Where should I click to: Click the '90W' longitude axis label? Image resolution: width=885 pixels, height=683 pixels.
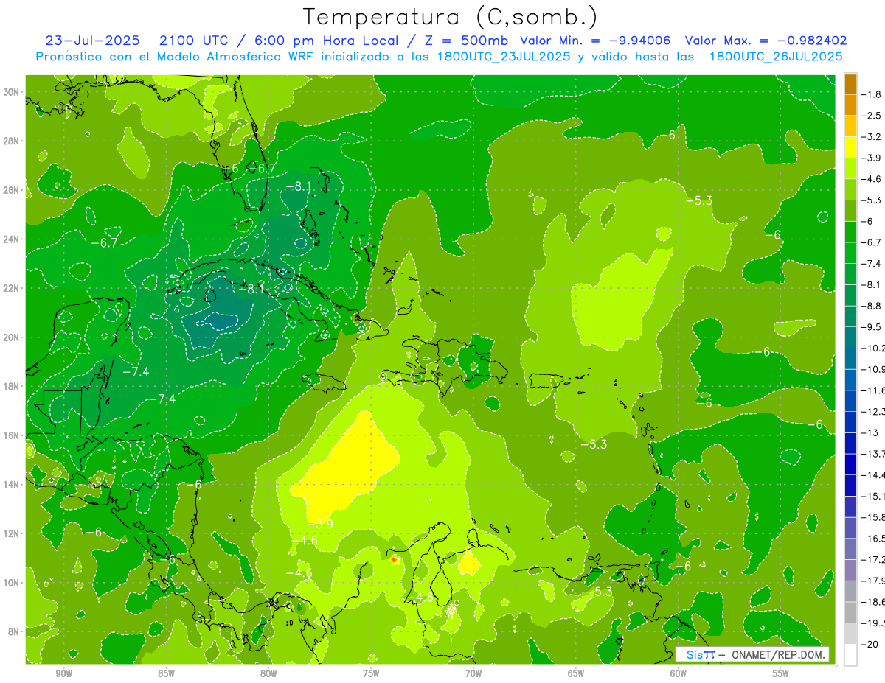(x=63, y=673)
